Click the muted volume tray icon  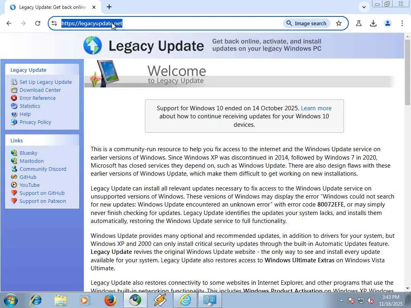pos(370,301)
